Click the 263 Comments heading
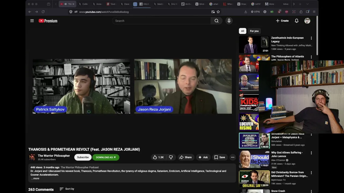 41,189
